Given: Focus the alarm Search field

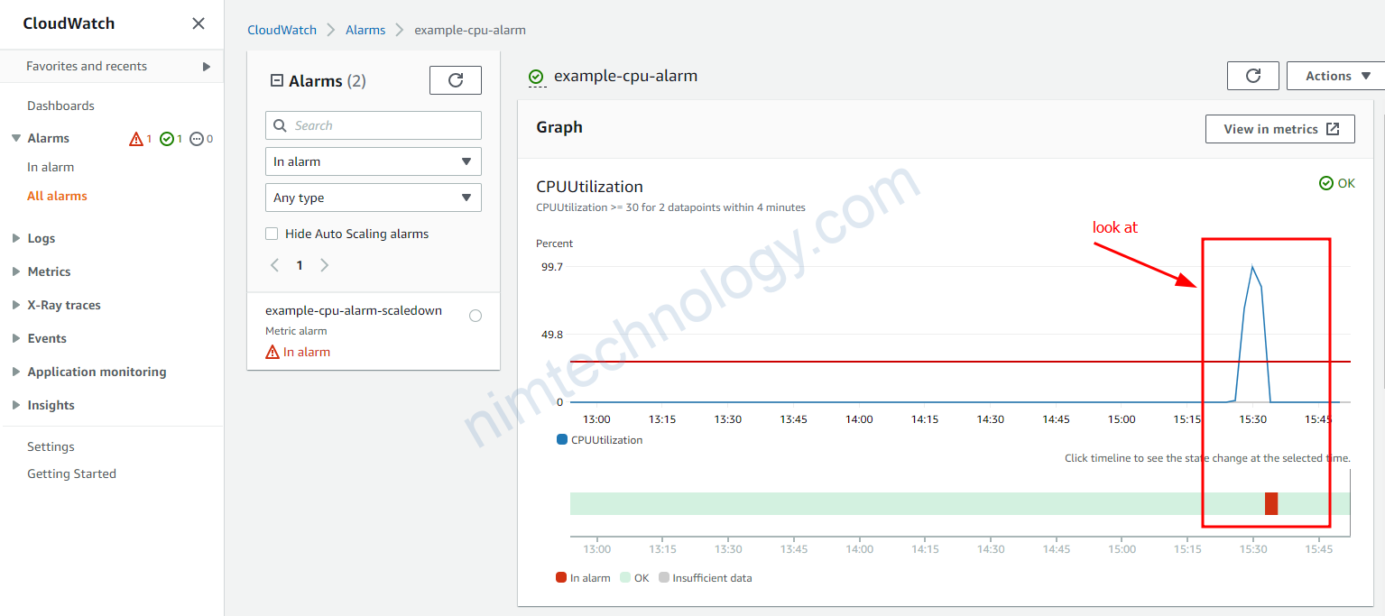Looking at the screenshot, I should click(x=374, y=125).
